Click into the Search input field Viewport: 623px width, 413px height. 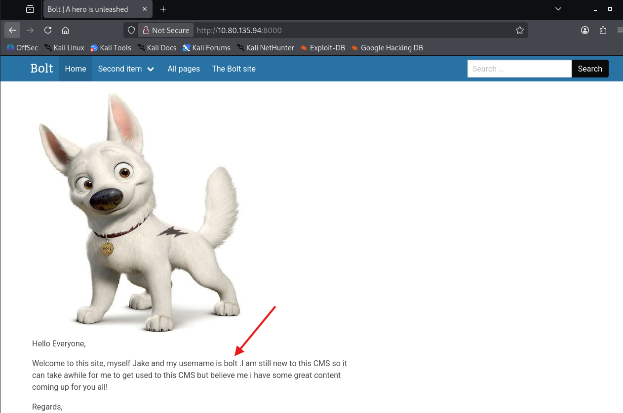tap(519, 69)
